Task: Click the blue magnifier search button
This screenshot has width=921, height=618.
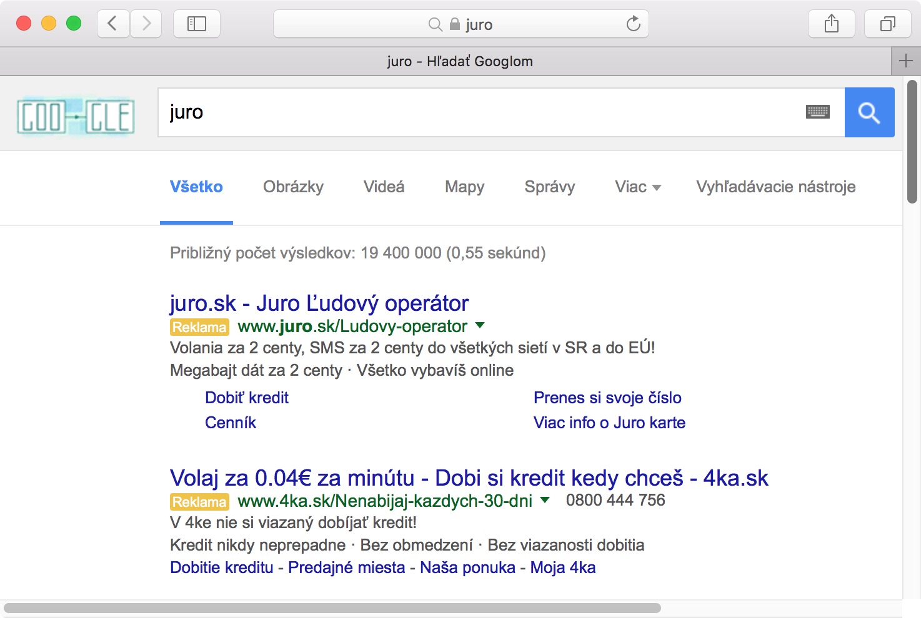Action: 869,112
